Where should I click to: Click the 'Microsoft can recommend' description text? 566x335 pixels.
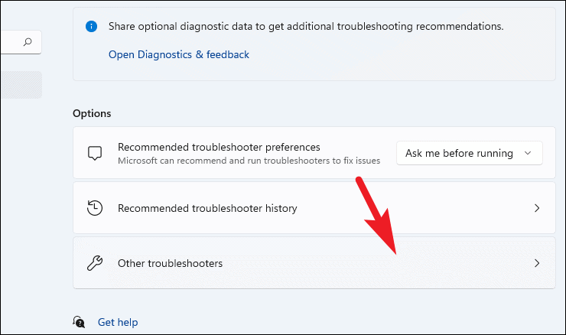(x=249, y=161)
